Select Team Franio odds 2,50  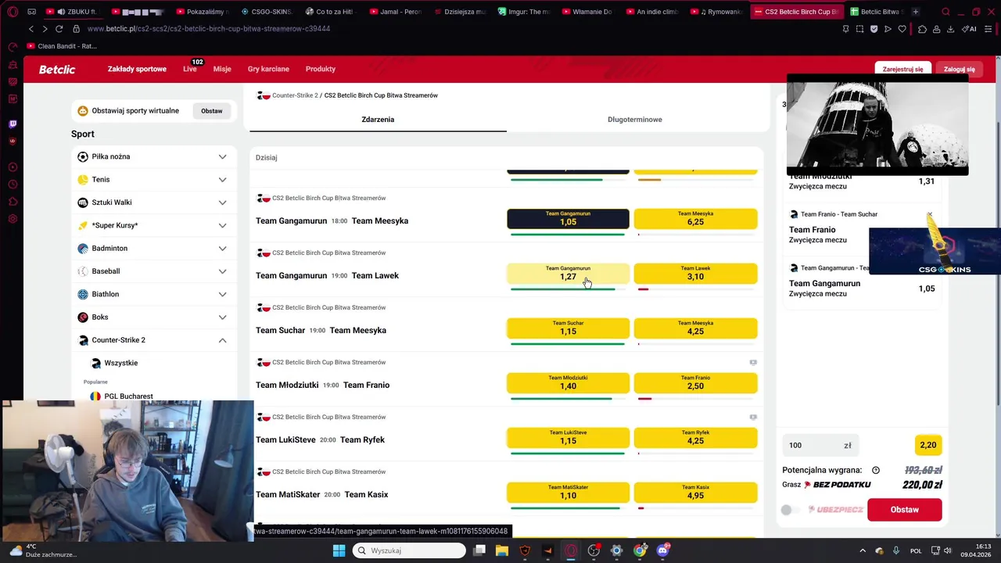pyautogui.click(x=695, y=382)
